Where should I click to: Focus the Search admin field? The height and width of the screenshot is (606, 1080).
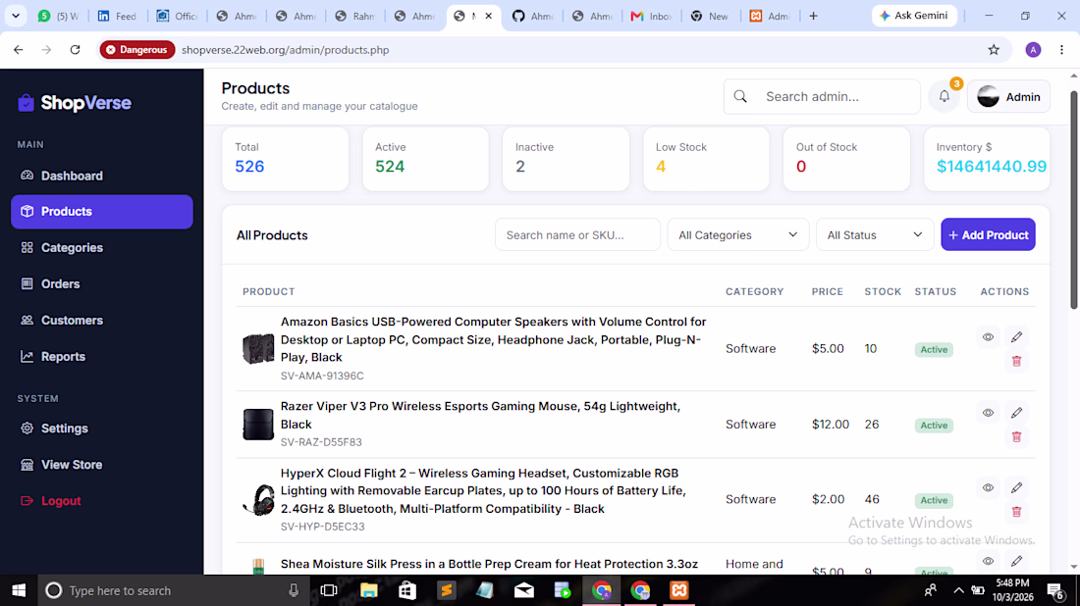coord(822,97)
